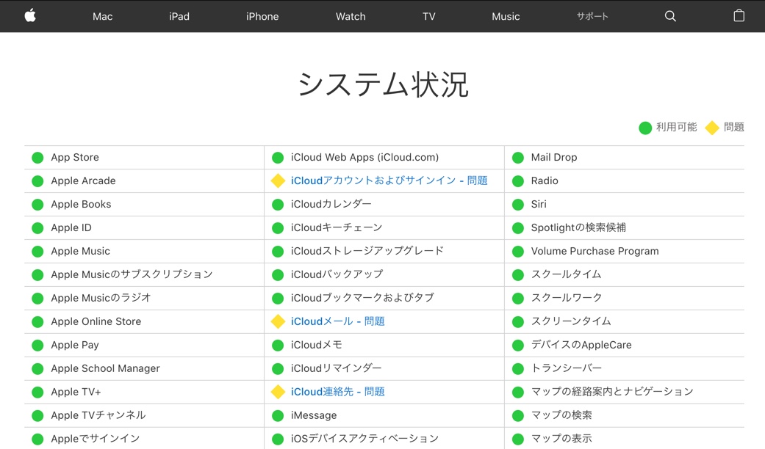
Task: Click yellow diamond beside iCloud連絡先 - 問題
Action: click(278, 392)
